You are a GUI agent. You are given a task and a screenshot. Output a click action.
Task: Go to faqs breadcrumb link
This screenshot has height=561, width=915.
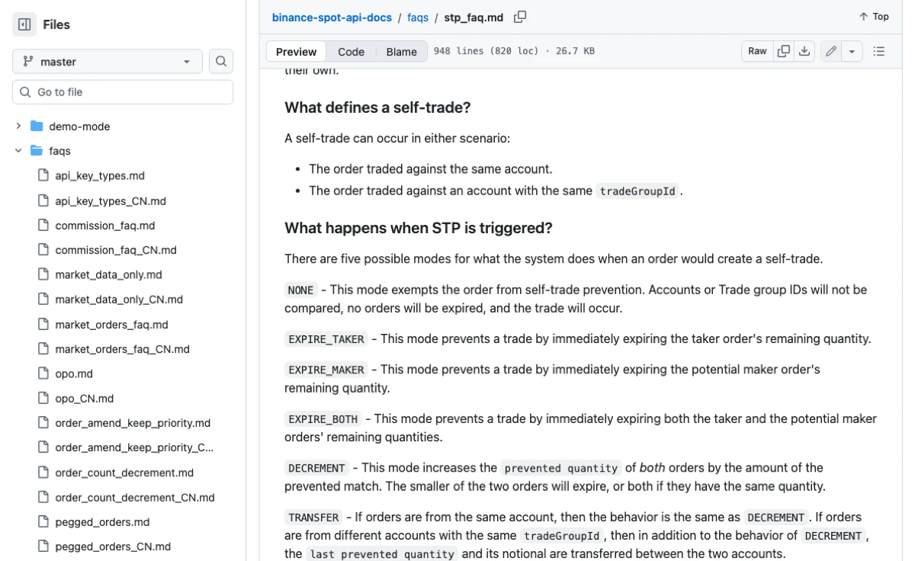tap(418, 17)
